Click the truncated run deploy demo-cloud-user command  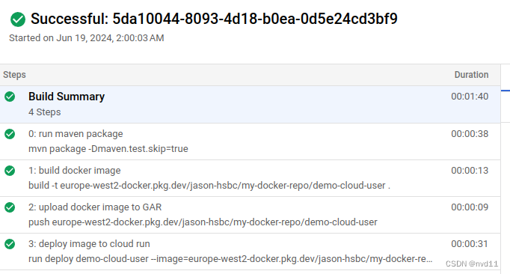(230, 259)
